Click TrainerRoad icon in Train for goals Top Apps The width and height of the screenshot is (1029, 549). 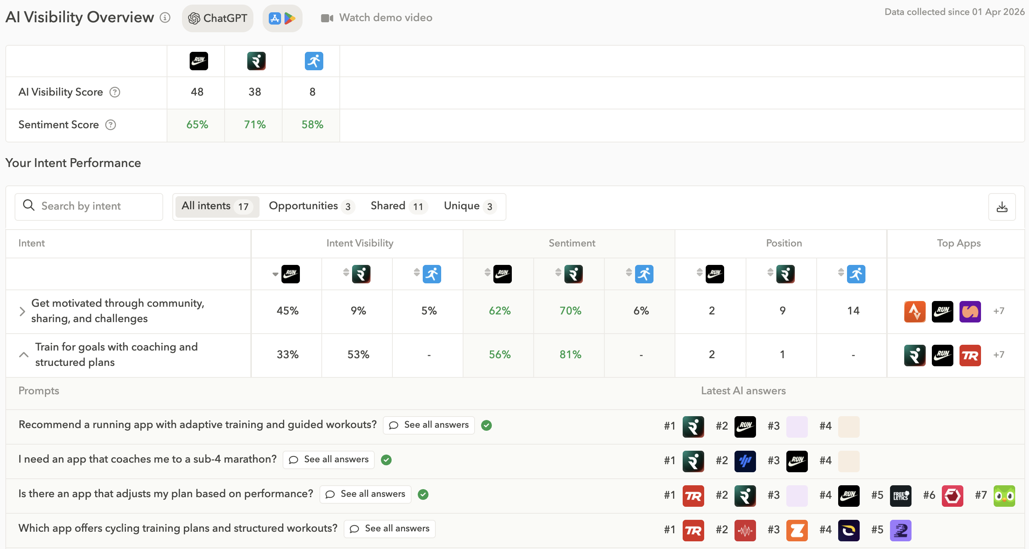pyautogui.click(x=970, y=356)
